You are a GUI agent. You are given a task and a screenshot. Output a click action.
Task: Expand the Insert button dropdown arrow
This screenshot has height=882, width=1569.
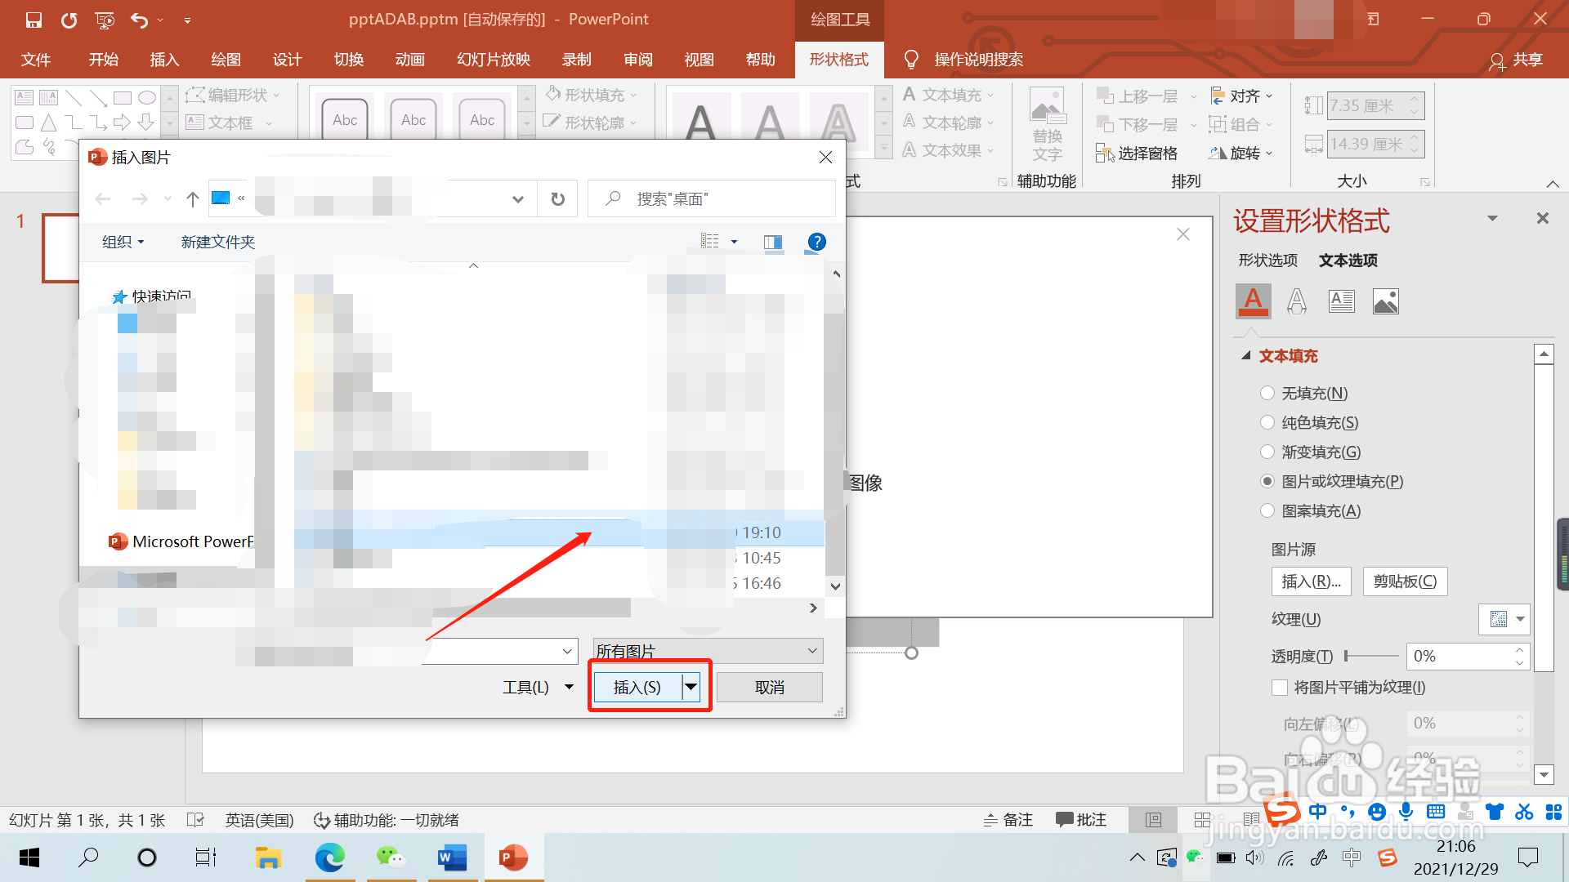click(691, 687)
